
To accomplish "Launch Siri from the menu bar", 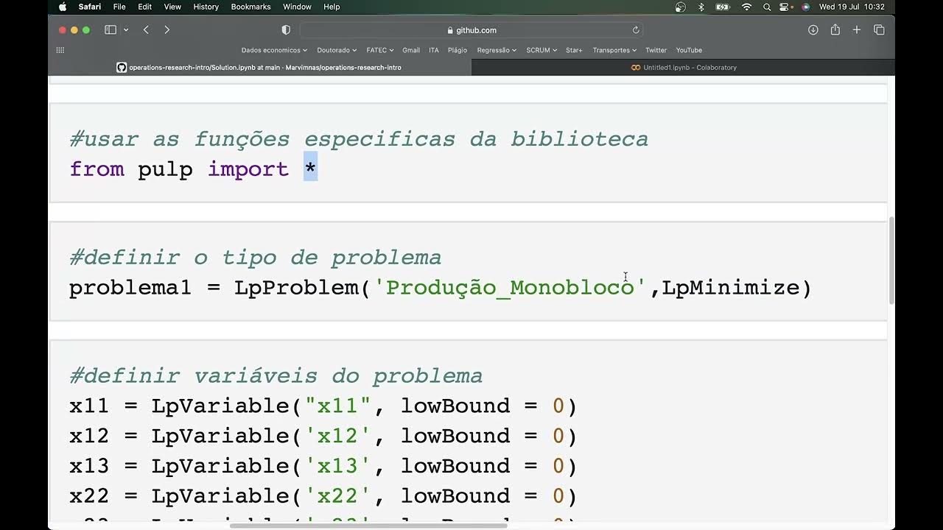I will point(805,7).
